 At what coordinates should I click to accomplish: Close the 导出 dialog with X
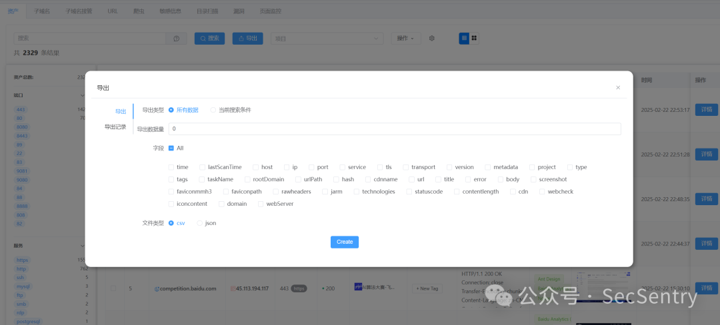(x=618, y=87)
